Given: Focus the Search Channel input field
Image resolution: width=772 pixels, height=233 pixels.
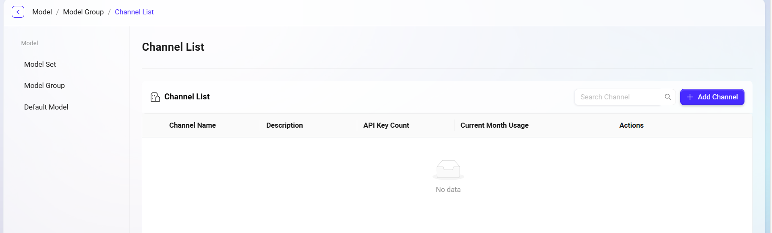Looking at the screenshot, I should (x=617, y=97).
